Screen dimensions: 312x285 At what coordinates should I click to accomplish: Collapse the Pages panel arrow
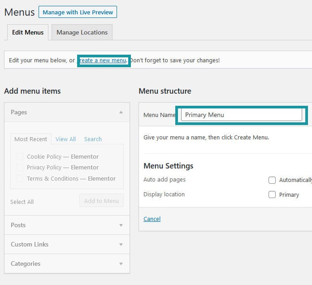(121, 112)
